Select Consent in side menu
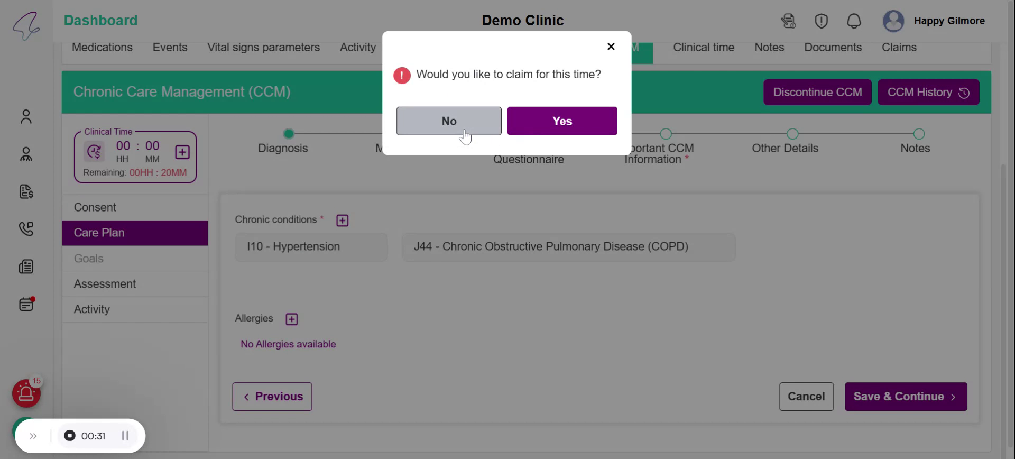The height and width of the screenshot is (459, 1015). click(135, 207)
